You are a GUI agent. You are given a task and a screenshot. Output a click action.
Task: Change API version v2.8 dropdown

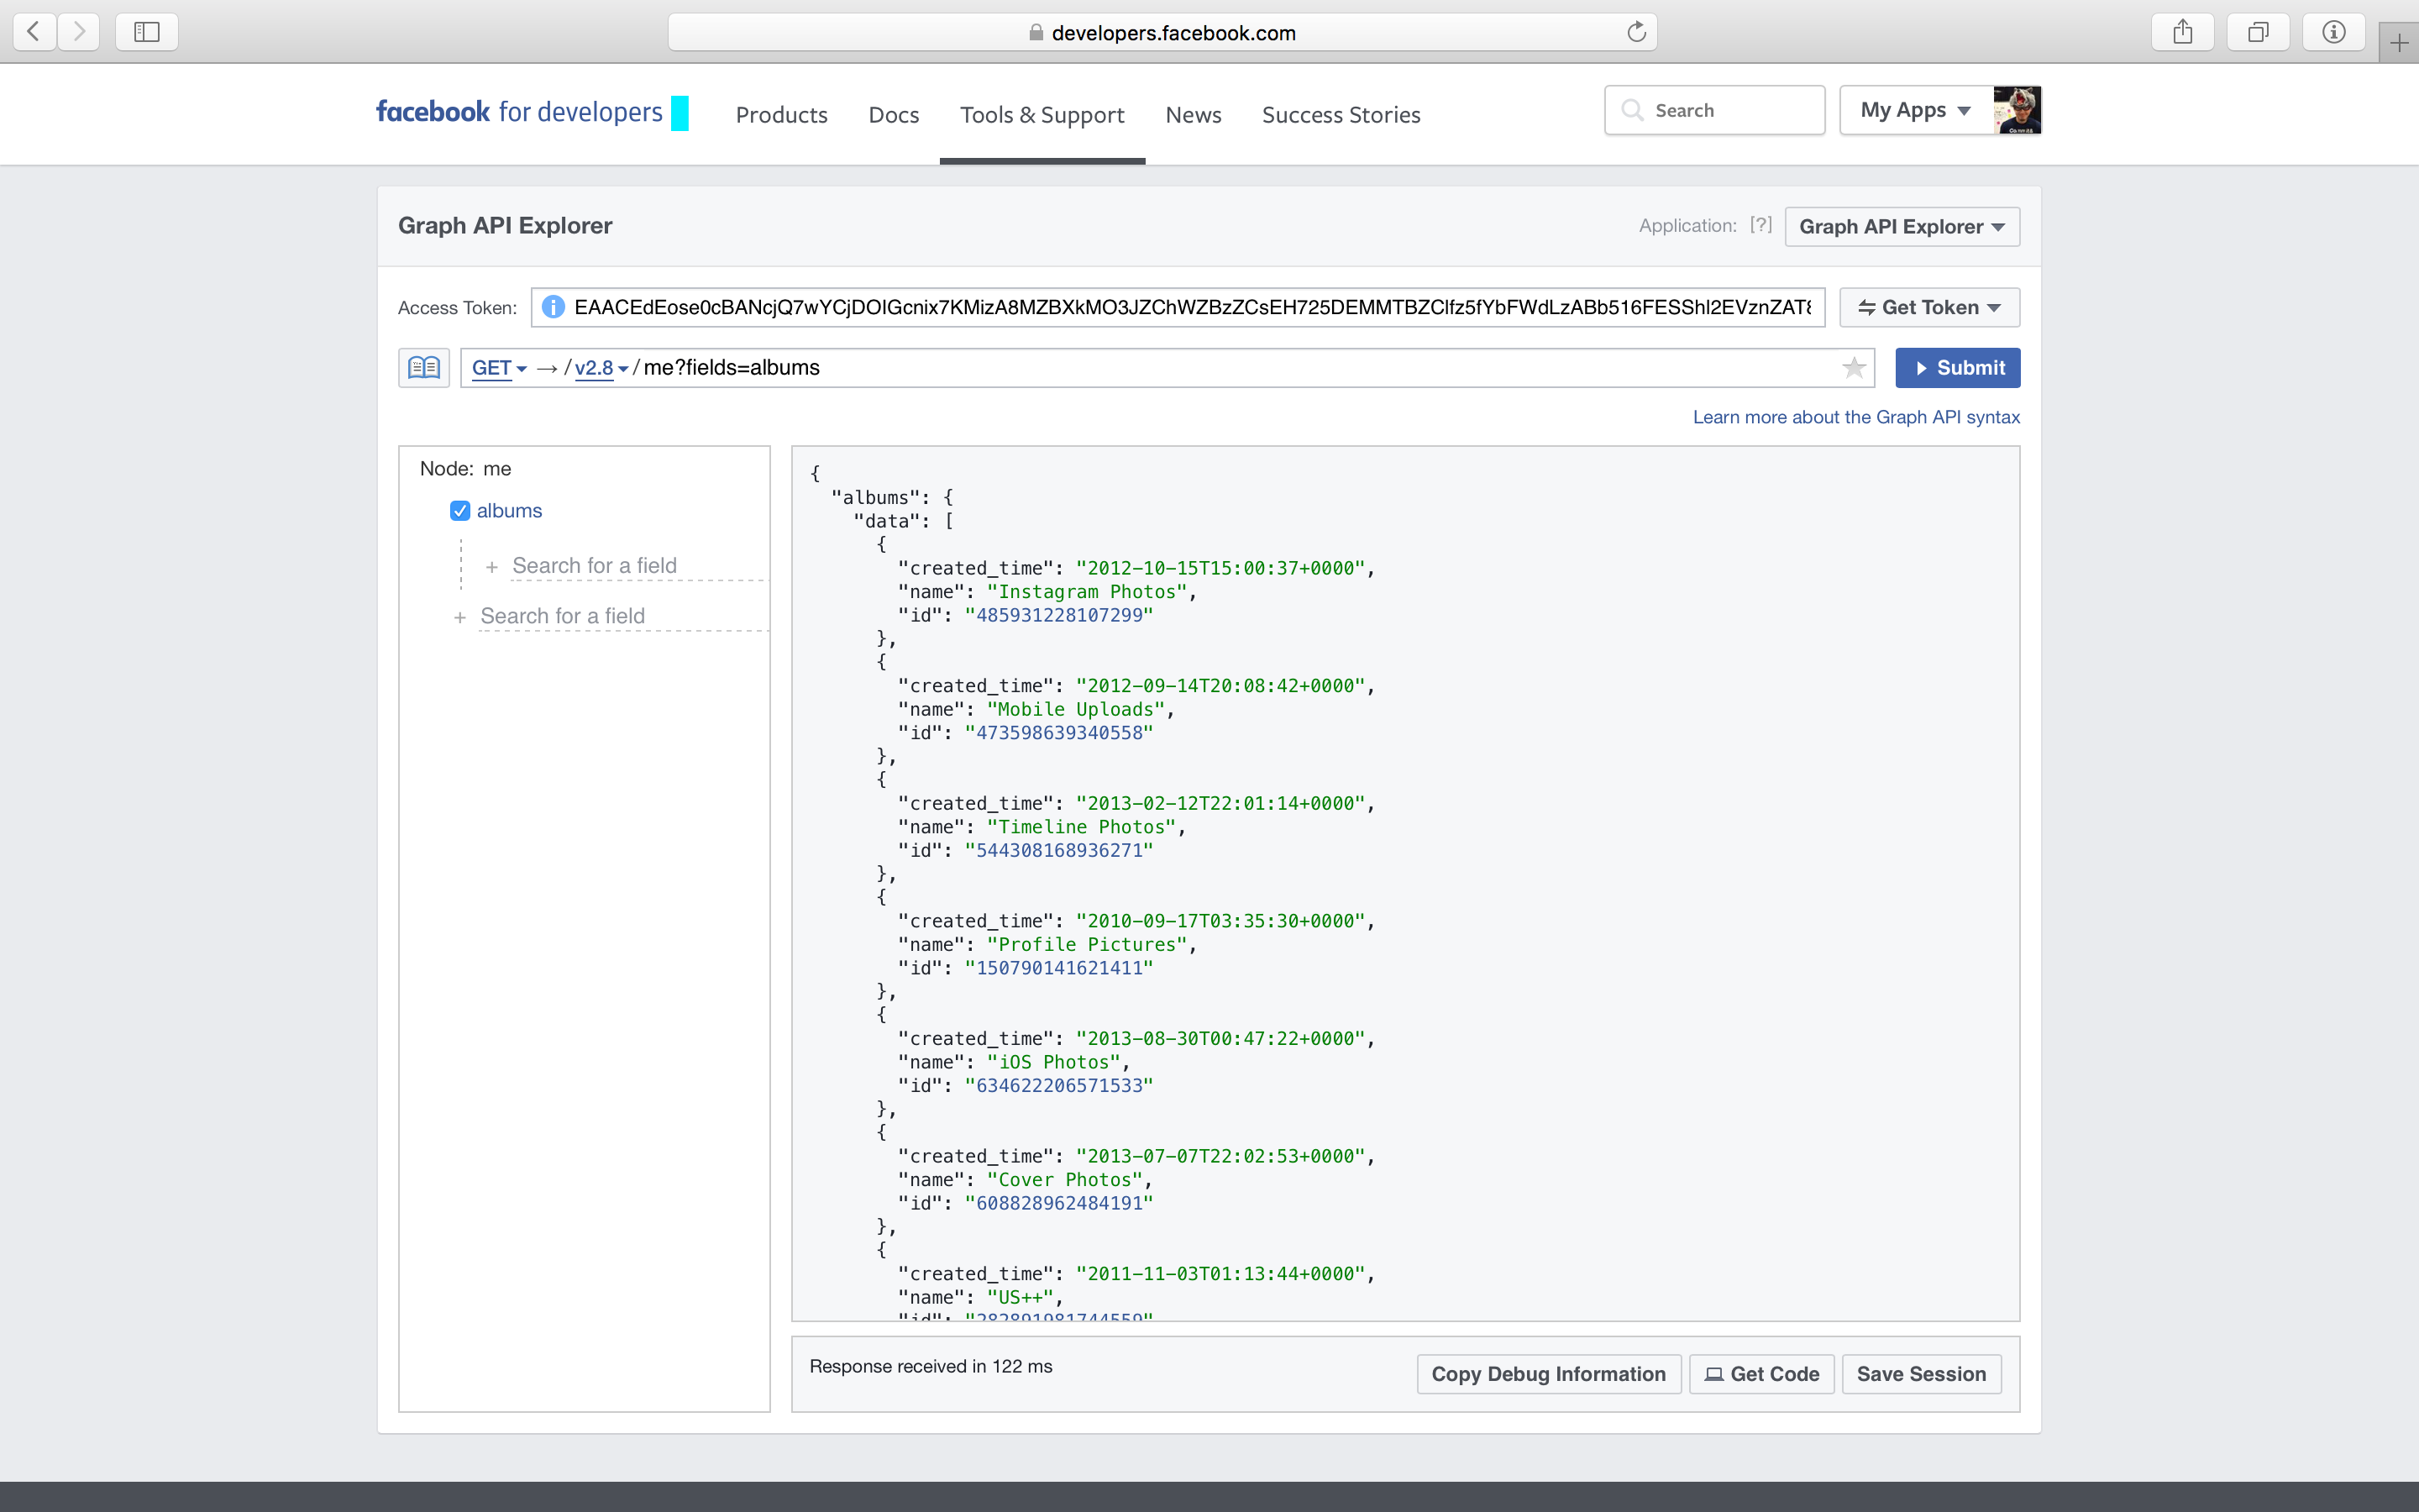pyautogui.click(x=601, y=368)
